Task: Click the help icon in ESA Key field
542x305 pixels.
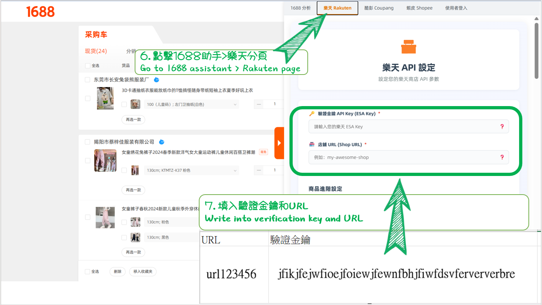Action: pyautogui.click(x=502, y=127)
